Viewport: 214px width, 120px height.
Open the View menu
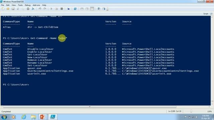pos(14,5)
